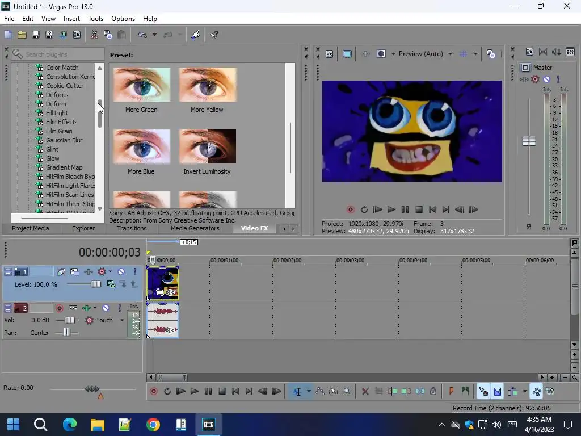This screenshot has height=436, width=581.
Task: Click the Interactive Tutorials hand icon
Action: pyautogui.click(x=196, y=35)
